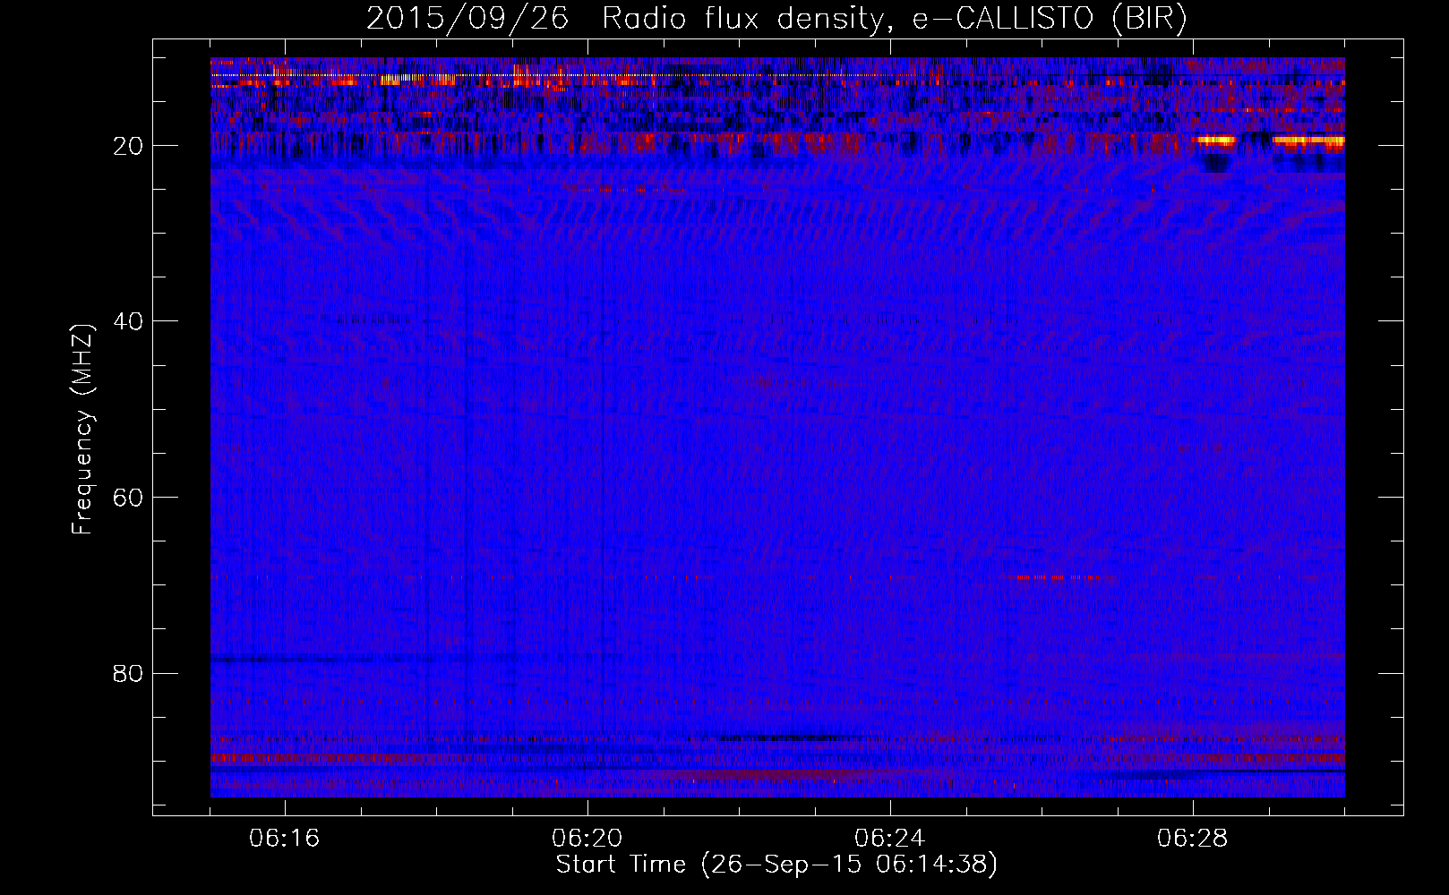Screen dimensions: 1449x895
Task: Click the 60 frequency tick label
Action: 129,498
